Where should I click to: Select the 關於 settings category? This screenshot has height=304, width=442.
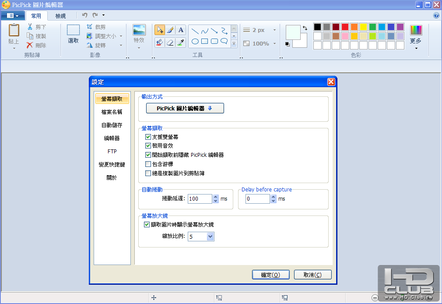pyautogui.click(x=112, y=177)
